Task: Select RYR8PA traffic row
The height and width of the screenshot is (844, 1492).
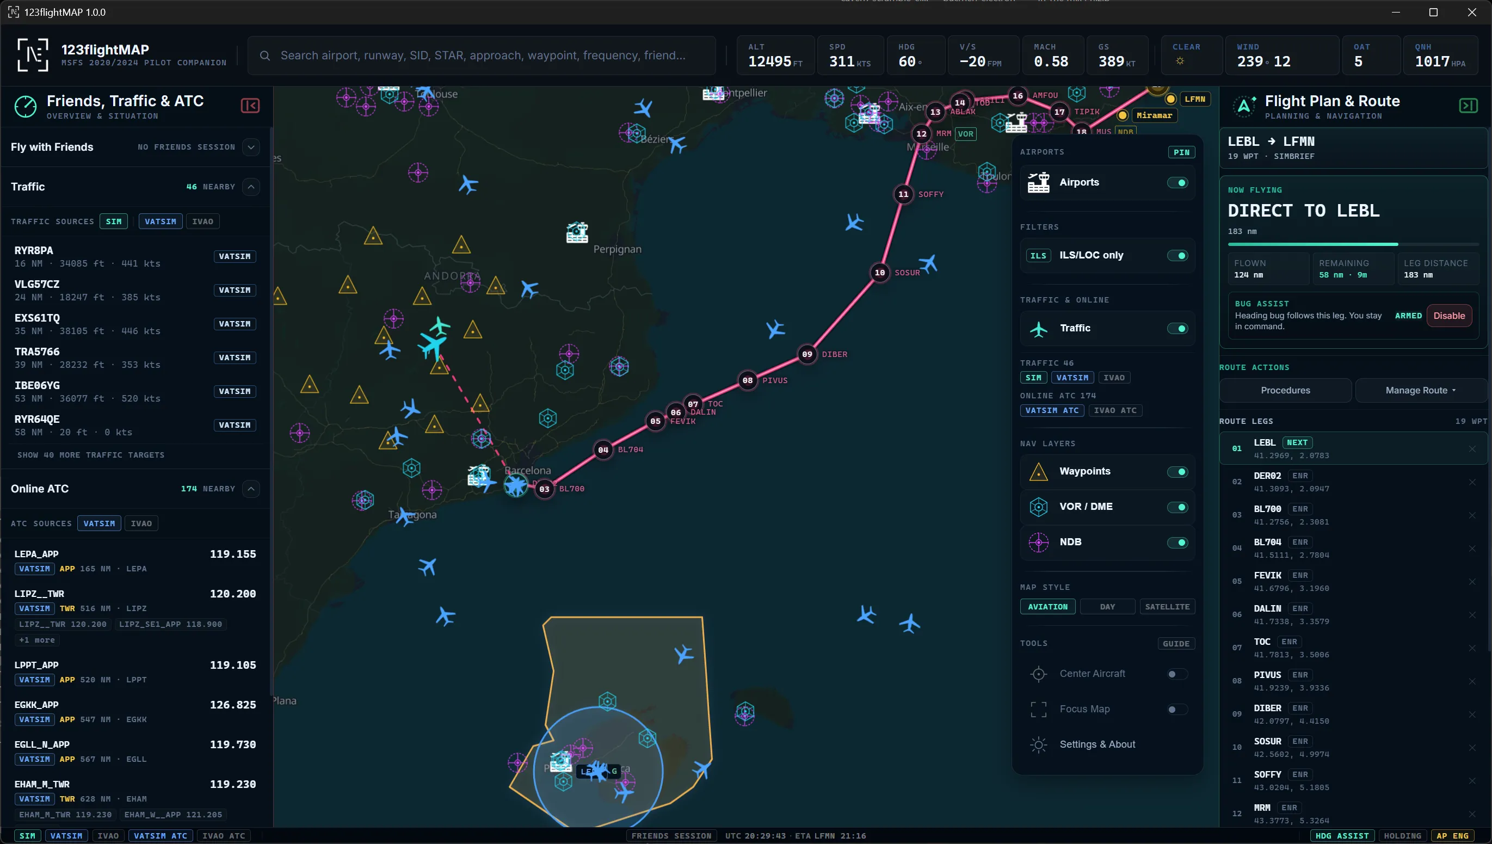Action: [x=135, y=257]
